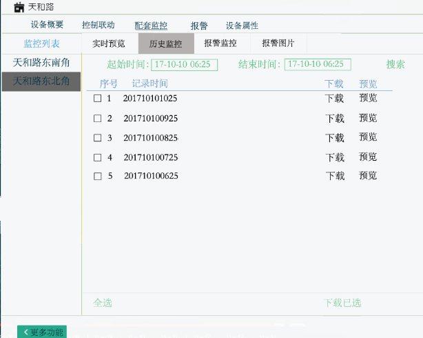Open the 设备属性 menu
The height and width of the screenshot is (338, 423).
242,26
